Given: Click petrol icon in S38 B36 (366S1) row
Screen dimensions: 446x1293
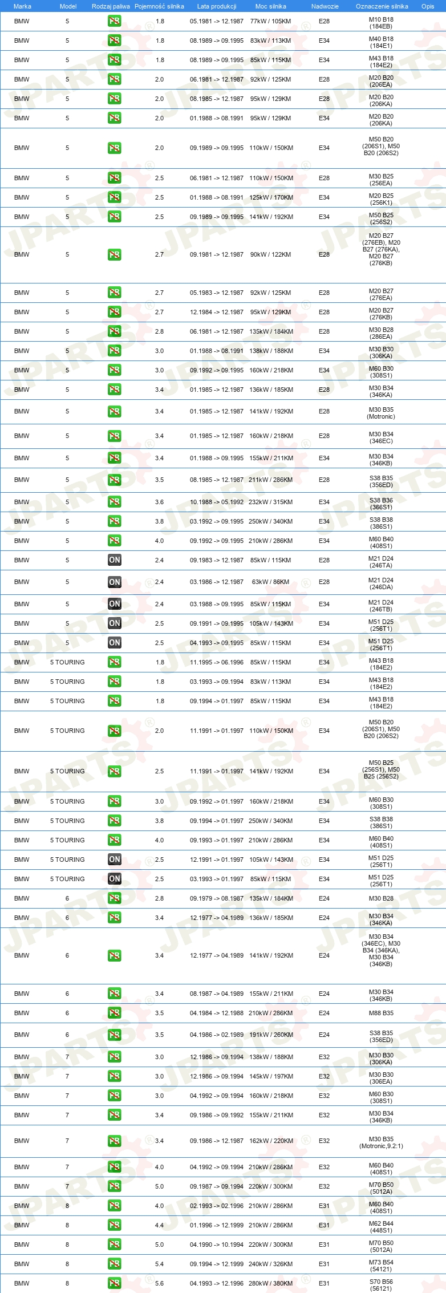Looking at the screenshot, I should click(114, 502).
